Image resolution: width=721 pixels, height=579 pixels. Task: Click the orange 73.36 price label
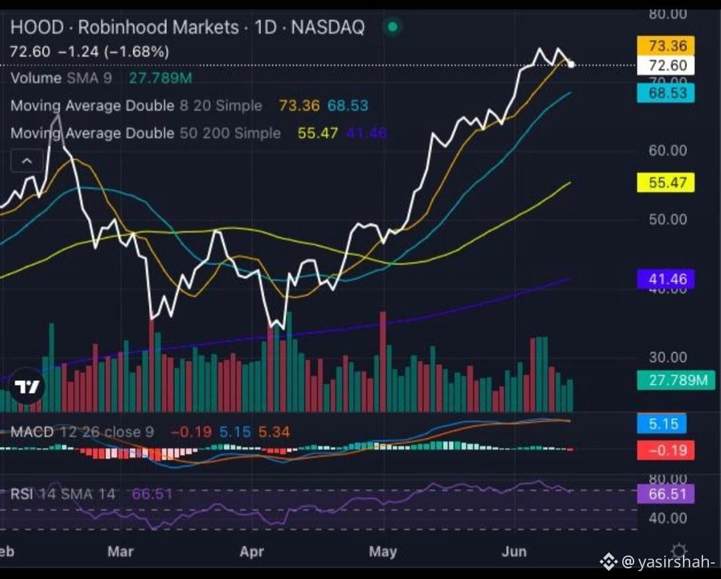point(666,46)
